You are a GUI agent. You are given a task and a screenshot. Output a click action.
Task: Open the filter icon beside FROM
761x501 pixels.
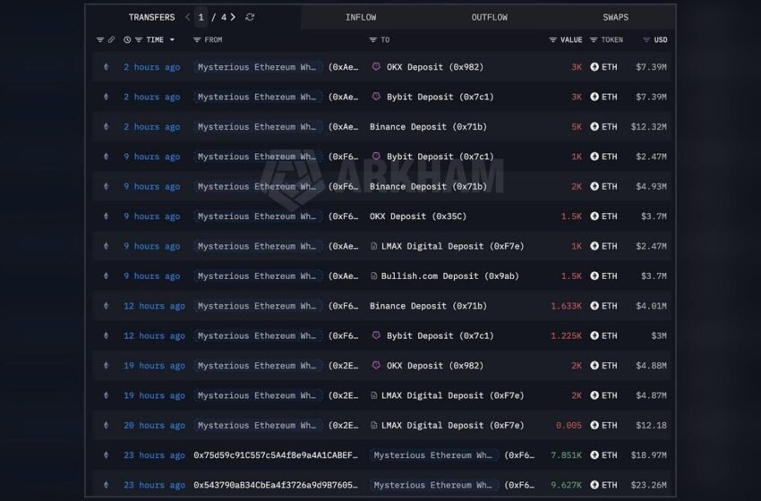(x=197, y=39)
